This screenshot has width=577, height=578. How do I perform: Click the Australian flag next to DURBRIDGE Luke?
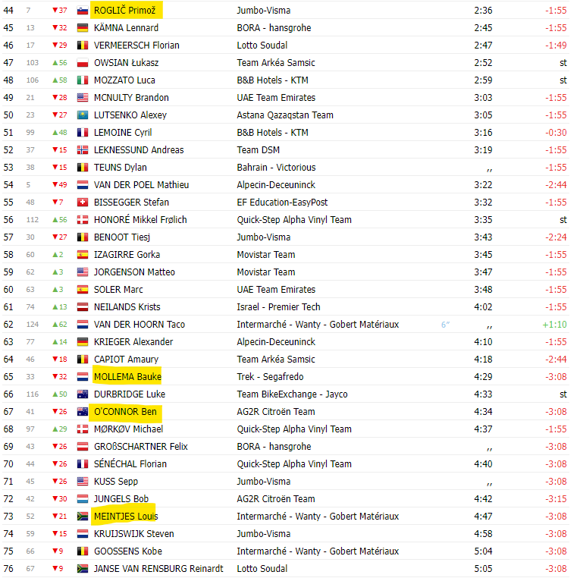pos(83,394)
